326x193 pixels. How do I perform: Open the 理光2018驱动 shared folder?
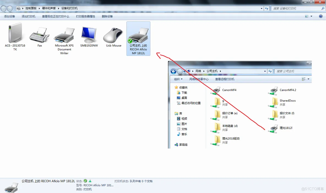tap(225, 141)
